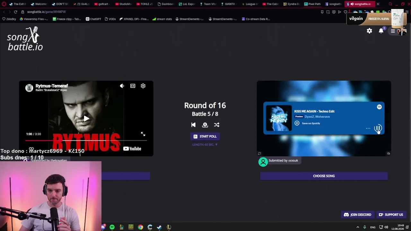Open the Záložky bookmarks folder
The width and height of the screenshot is (411, 231).
[9, 19]
